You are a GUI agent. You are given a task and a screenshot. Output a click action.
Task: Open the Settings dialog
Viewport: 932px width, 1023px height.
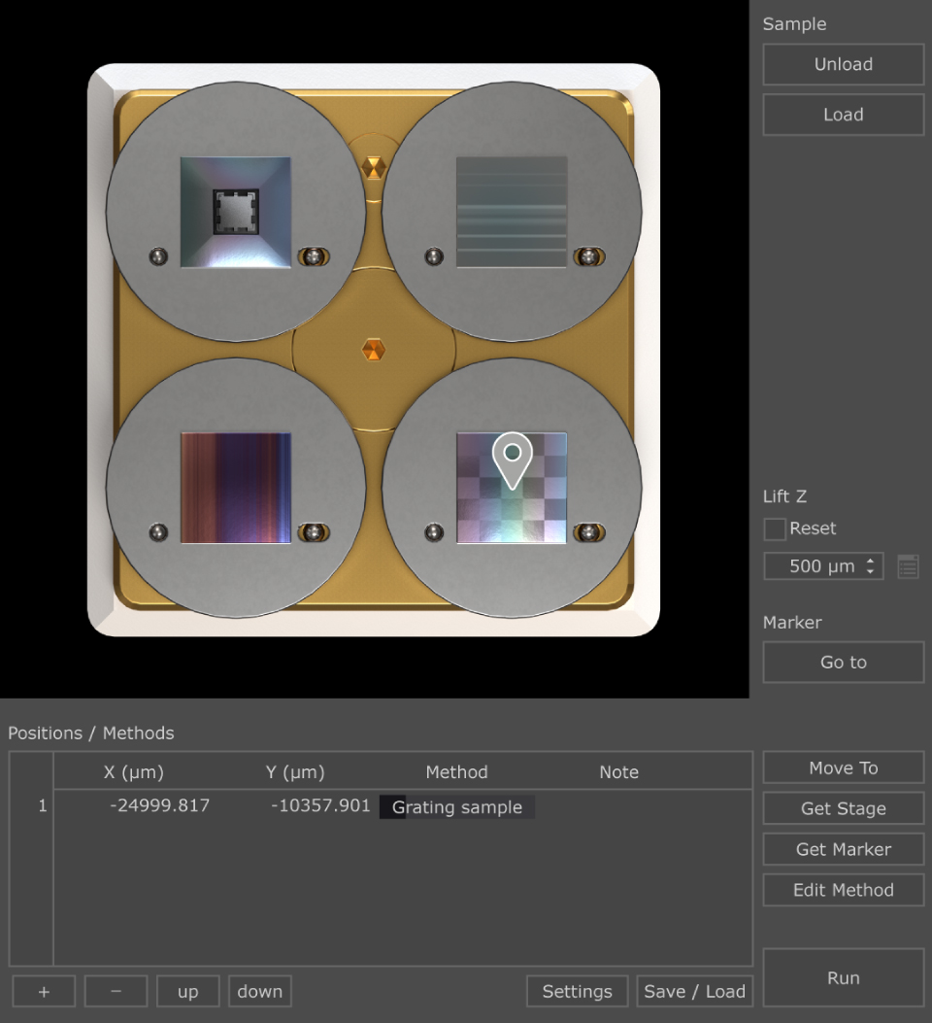tap(578, 992)
